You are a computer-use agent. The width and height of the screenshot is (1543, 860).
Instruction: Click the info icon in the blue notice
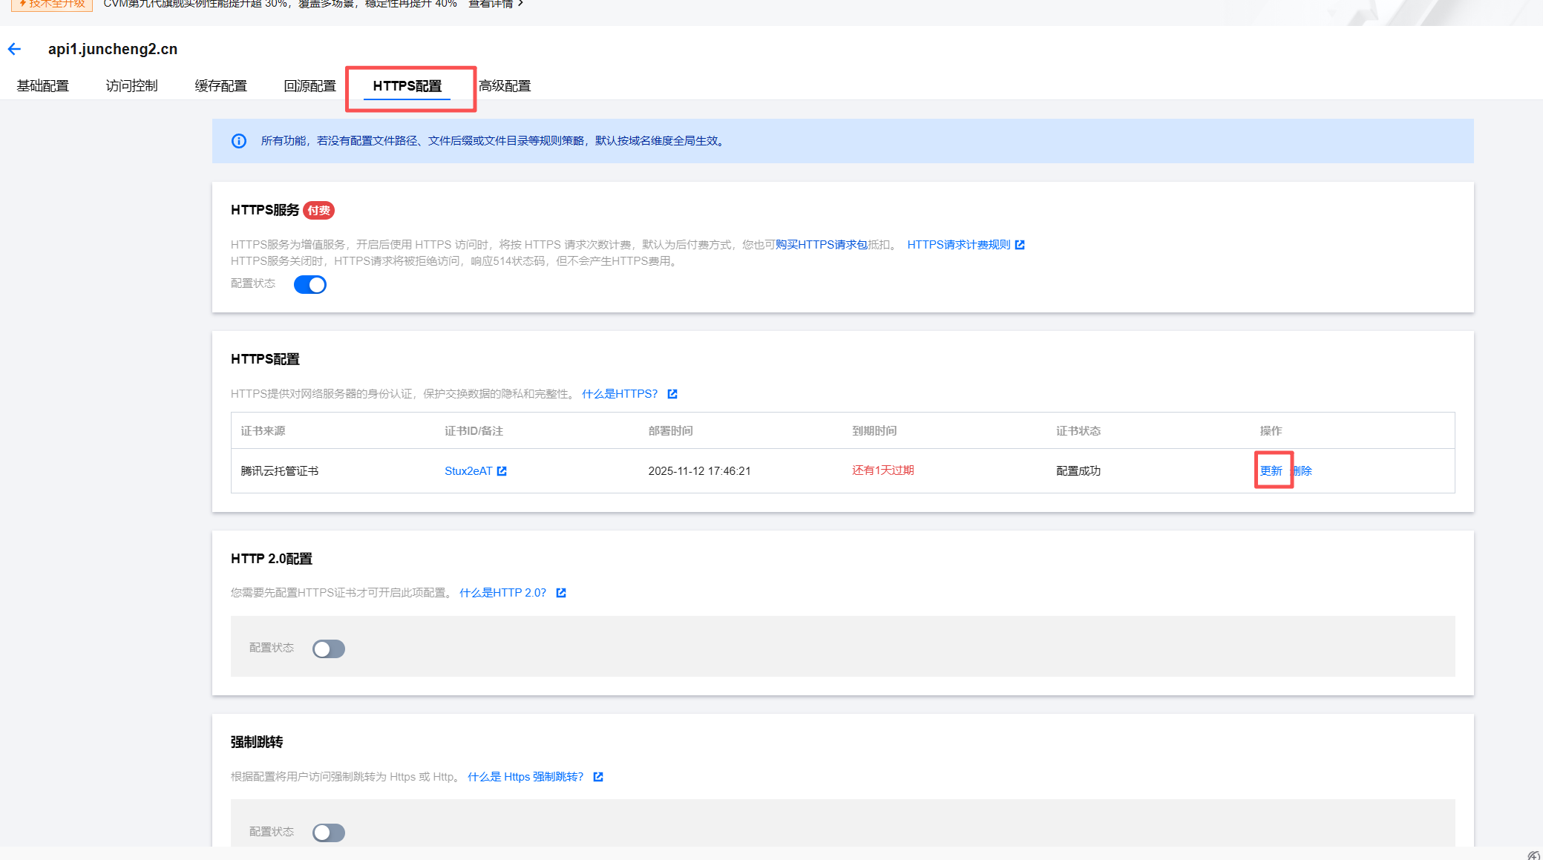[239, 141]
